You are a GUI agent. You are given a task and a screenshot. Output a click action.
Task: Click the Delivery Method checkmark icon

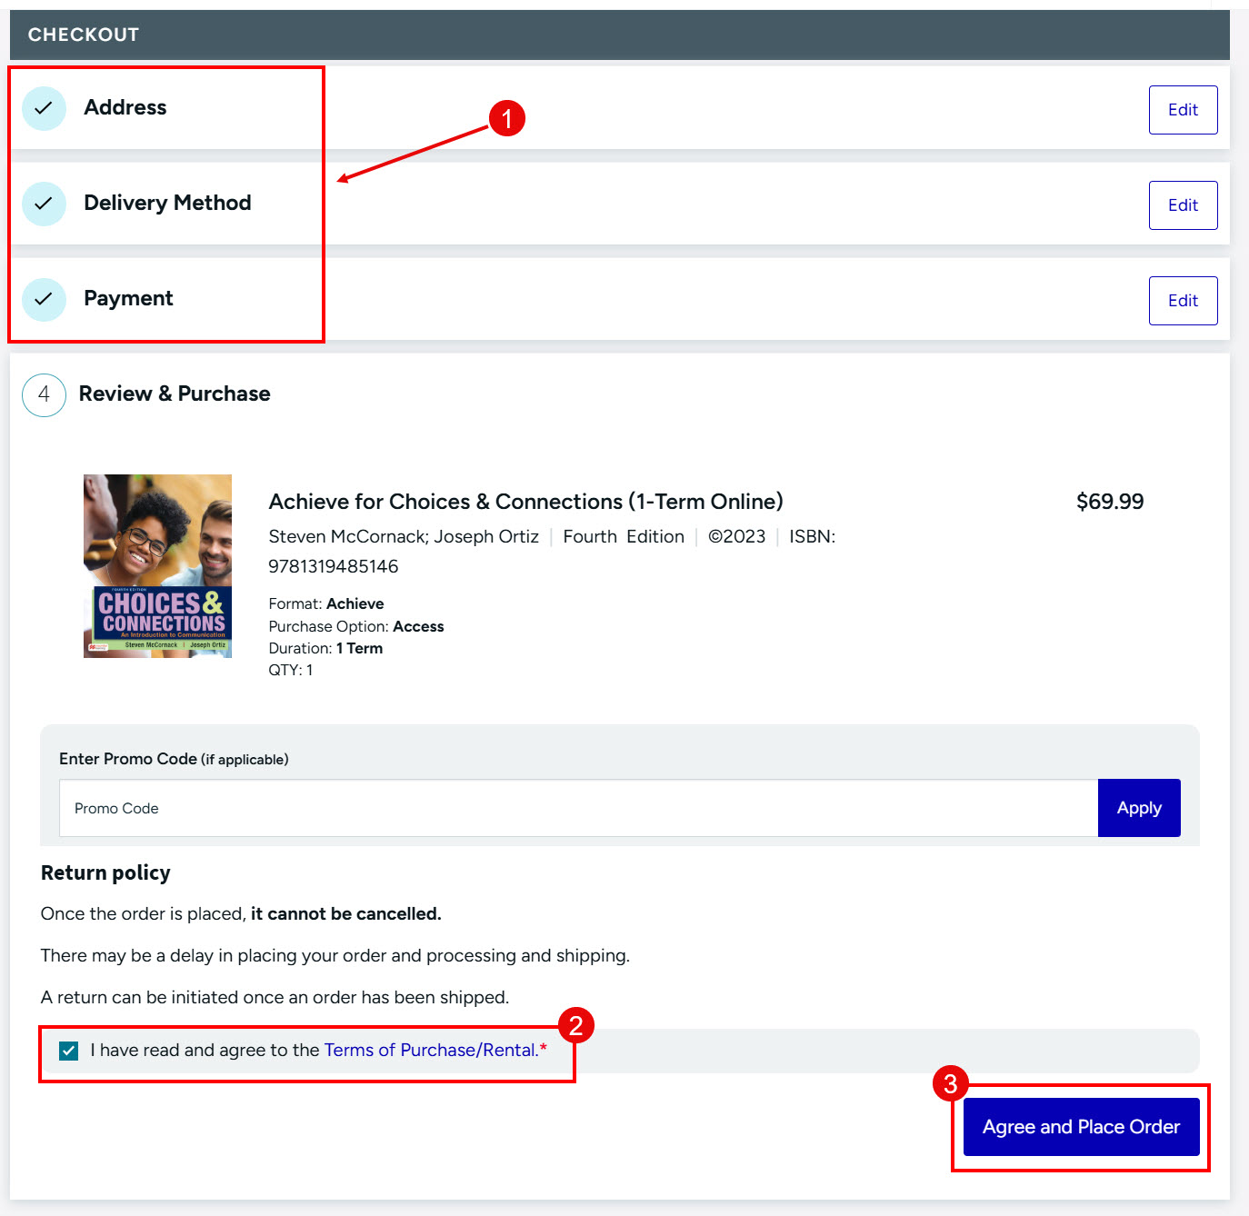point(44,204)
